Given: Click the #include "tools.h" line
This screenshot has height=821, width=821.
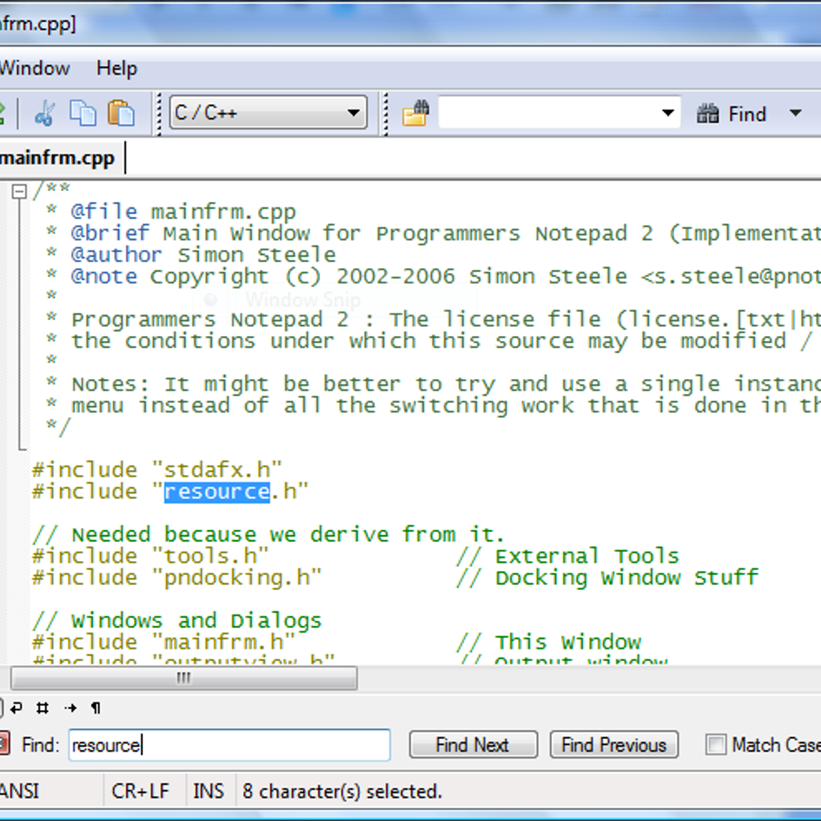Looking at the screenshot, I should [x=151, y=556].
